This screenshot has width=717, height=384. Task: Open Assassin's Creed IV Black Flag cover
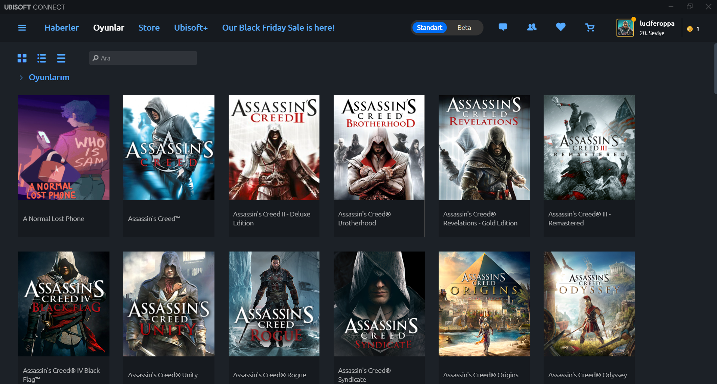click(64, 304)
